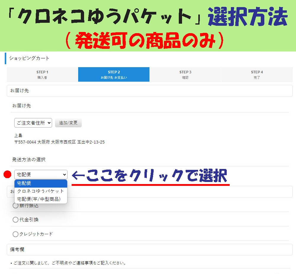Select the 銀行振込 payment radio button
296x274 pixels.
click(x=15, y=205)
